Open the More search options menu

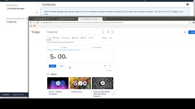click(x=91, y=38)
